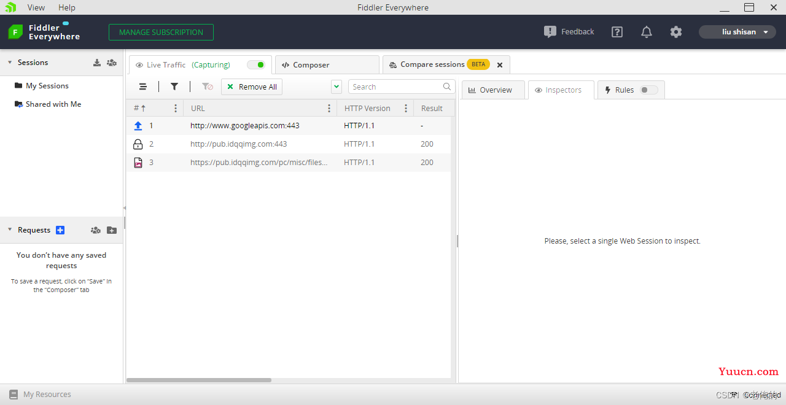Click the Fiddler Everywhere logo
The width and height of the screenshot is (786, 405).
(x=44, y=32)
